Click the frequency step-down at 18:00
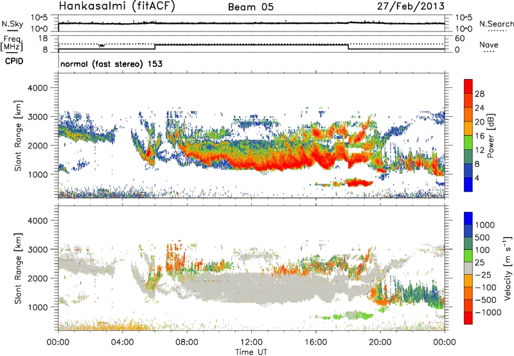The image size is (514, 356). (x=348, y=46)
